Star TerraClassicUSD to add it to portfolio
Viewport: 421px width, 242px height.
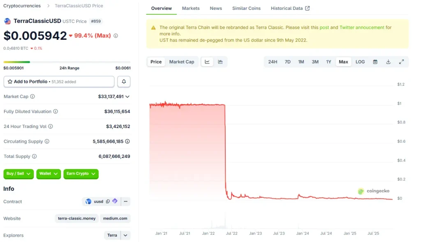[9, 82]
